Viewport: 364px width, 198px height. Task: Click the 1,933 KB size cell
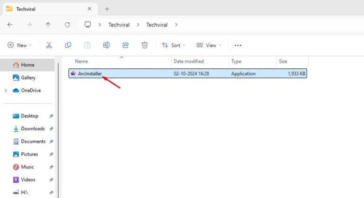pyautogui.click(x=296, y=73)
